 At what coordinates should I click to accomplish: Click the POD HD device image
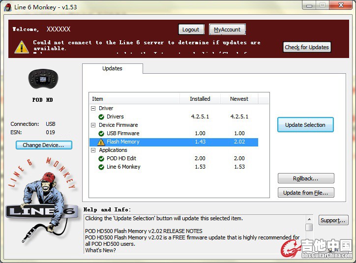43,79
